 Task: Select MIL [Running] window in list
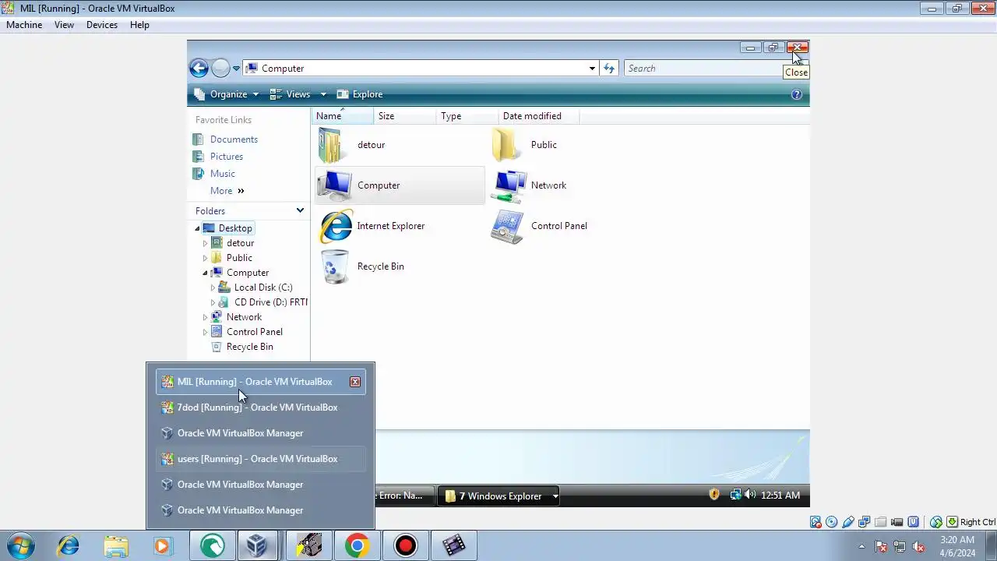pyautogui.click(x=261, y=382)
